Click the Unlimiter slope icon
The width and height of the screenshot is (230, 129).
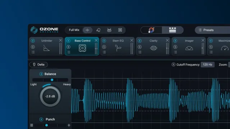(x=46, y=48)
